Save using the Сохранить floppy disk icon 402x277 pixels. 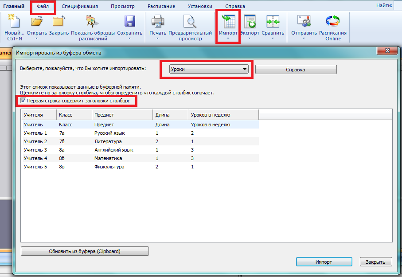pyautogui.click(x=129, y=21)
